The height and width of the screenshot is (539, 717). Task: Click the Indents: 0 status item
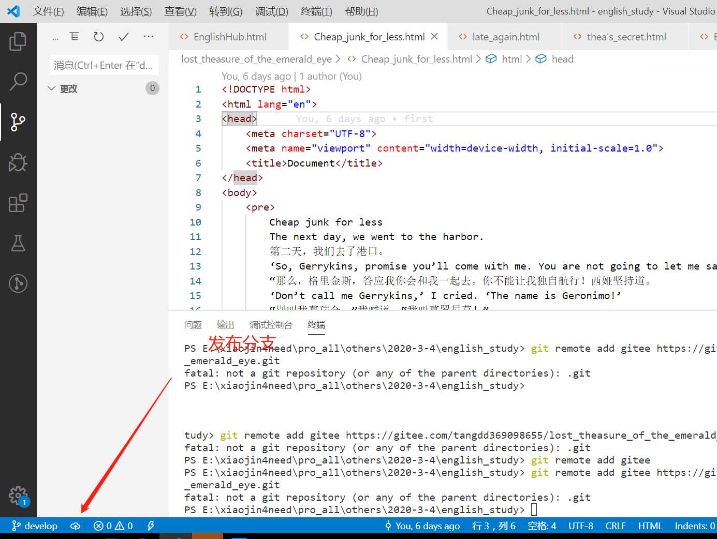click(x=695, y=526)
